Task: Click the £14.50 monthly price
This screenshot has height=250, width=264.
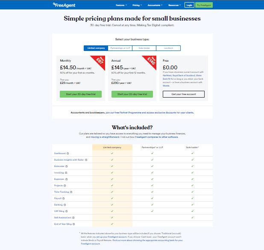Action: point(68,68)
